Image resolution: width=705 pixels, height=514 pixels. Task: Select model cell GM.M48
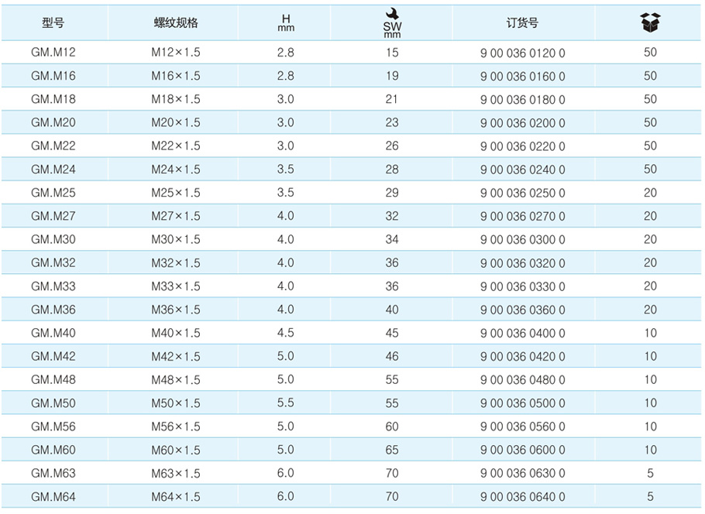tap(53, 379)
